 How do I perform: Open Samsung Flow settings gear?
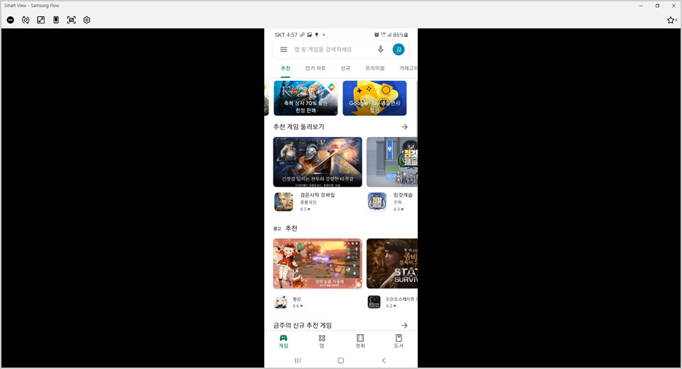87,20
